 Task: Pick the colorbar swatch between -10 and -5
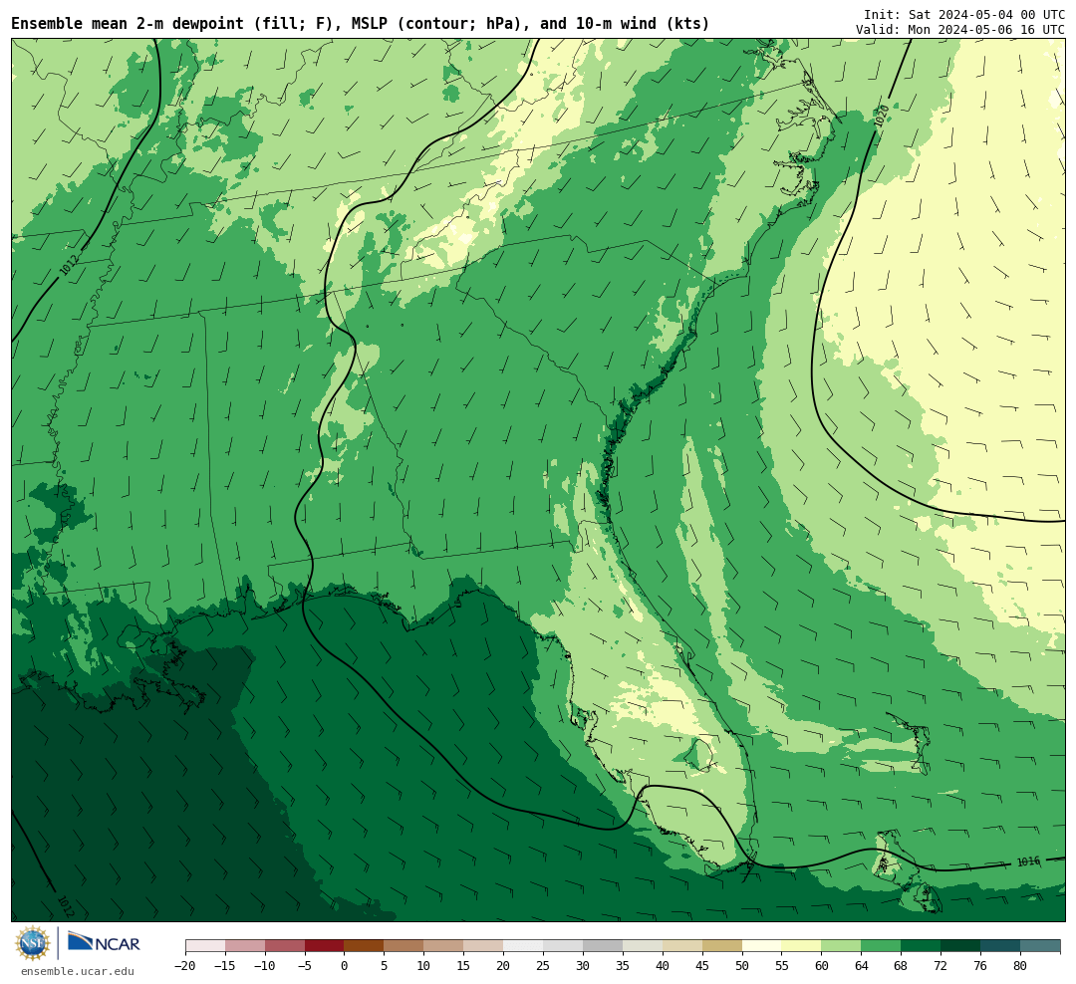(x=285, y=946)
